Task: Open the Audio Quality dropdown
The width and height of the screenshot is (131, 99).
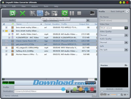Action: (126, 42)
